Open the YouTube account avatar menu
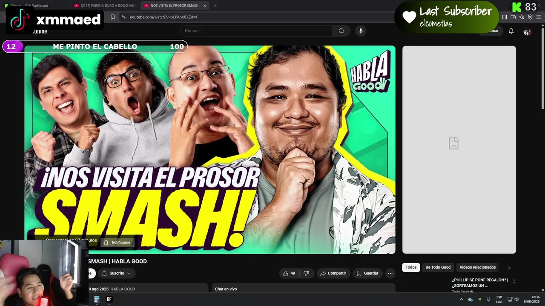545x306 pixels. click(x=527, y=31)
